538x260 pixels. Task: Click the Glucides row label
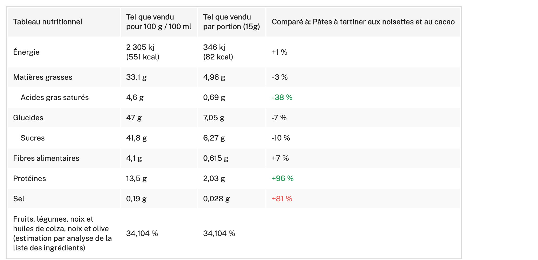click(28, 118)
